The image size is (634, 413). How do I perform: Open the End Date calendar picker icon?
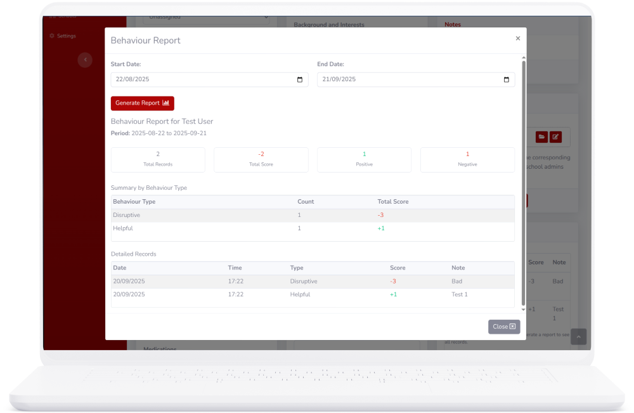(506, 80)
